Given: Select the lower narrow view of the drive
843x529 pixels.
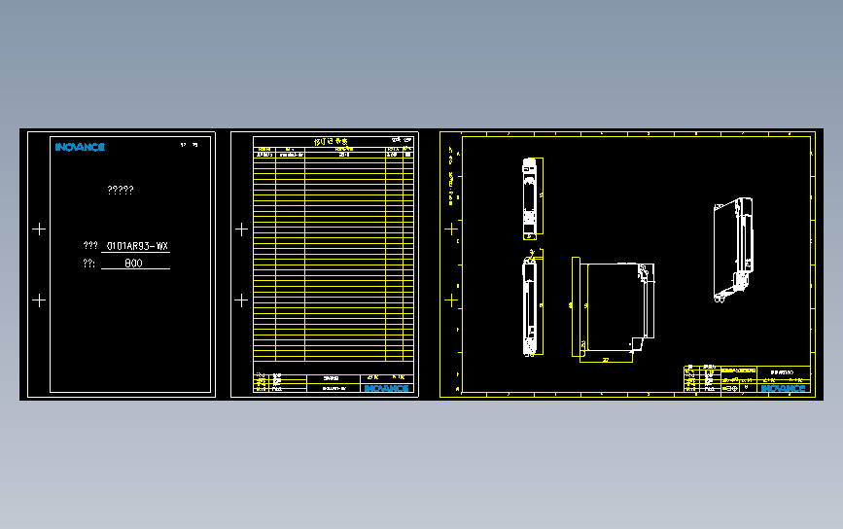Looking at the screenshot, I should (x=530, y=304).
